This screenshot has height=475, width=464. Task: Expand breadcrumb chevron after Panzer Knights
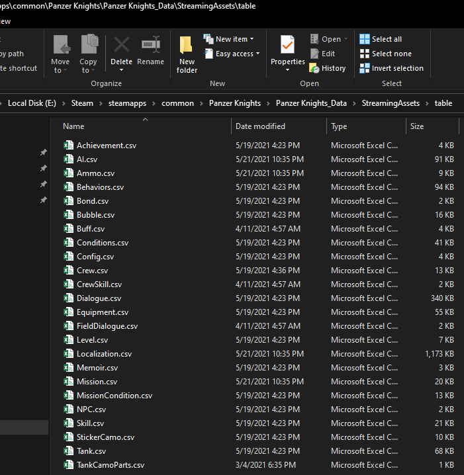pos(268,103)
